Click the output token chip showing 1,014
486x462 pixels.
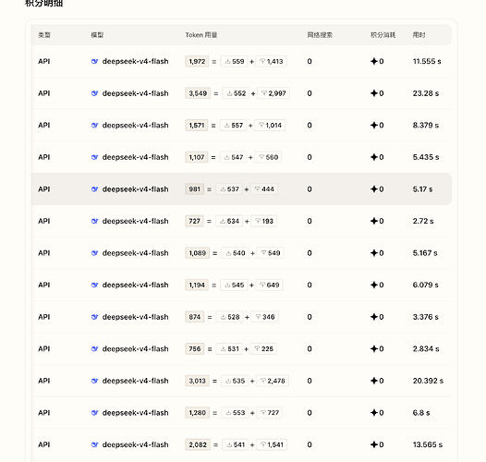[270, 126]
